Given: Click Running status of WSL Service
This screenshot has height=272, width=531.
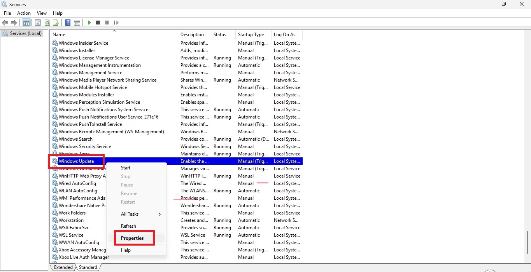Looking at the screenshot, I should [222, 235].
